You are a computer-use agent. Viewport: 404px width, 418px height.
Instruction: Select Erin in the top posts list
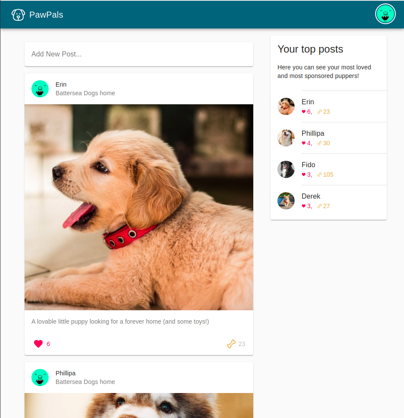(x=308, y=102)
